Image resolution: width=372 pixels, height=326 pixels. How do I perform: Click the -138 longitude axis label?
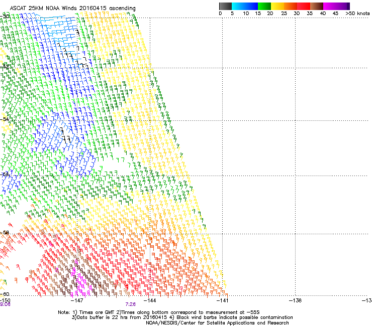pos(296,300)
